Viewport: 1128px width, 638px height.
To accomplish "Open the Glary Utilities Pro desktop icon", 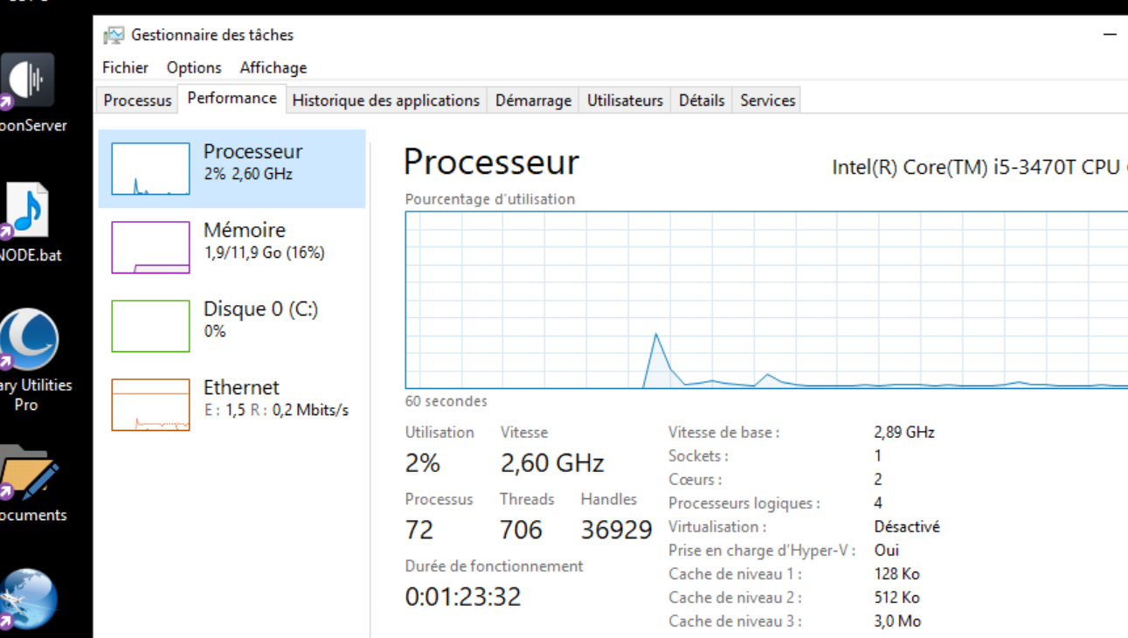I will click(28, 339).
